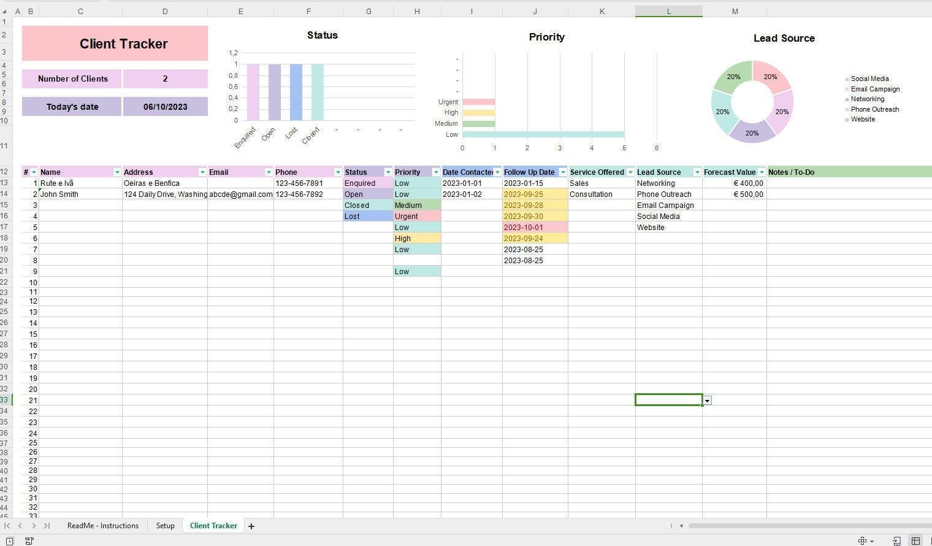Open the Name column filter dropdown
932x546 pixels.
coord(117,172)
